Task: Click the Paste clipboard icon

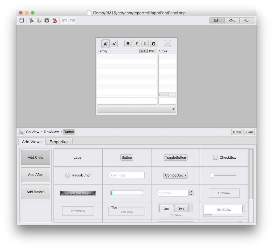Action: pyautogui.click(x=47, y=20)
